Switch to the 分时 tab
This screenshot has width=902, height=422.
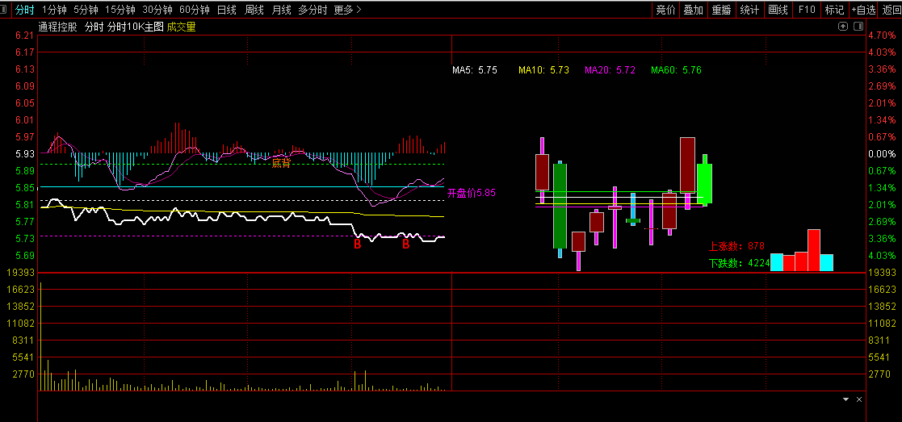[x=25, y=9]
